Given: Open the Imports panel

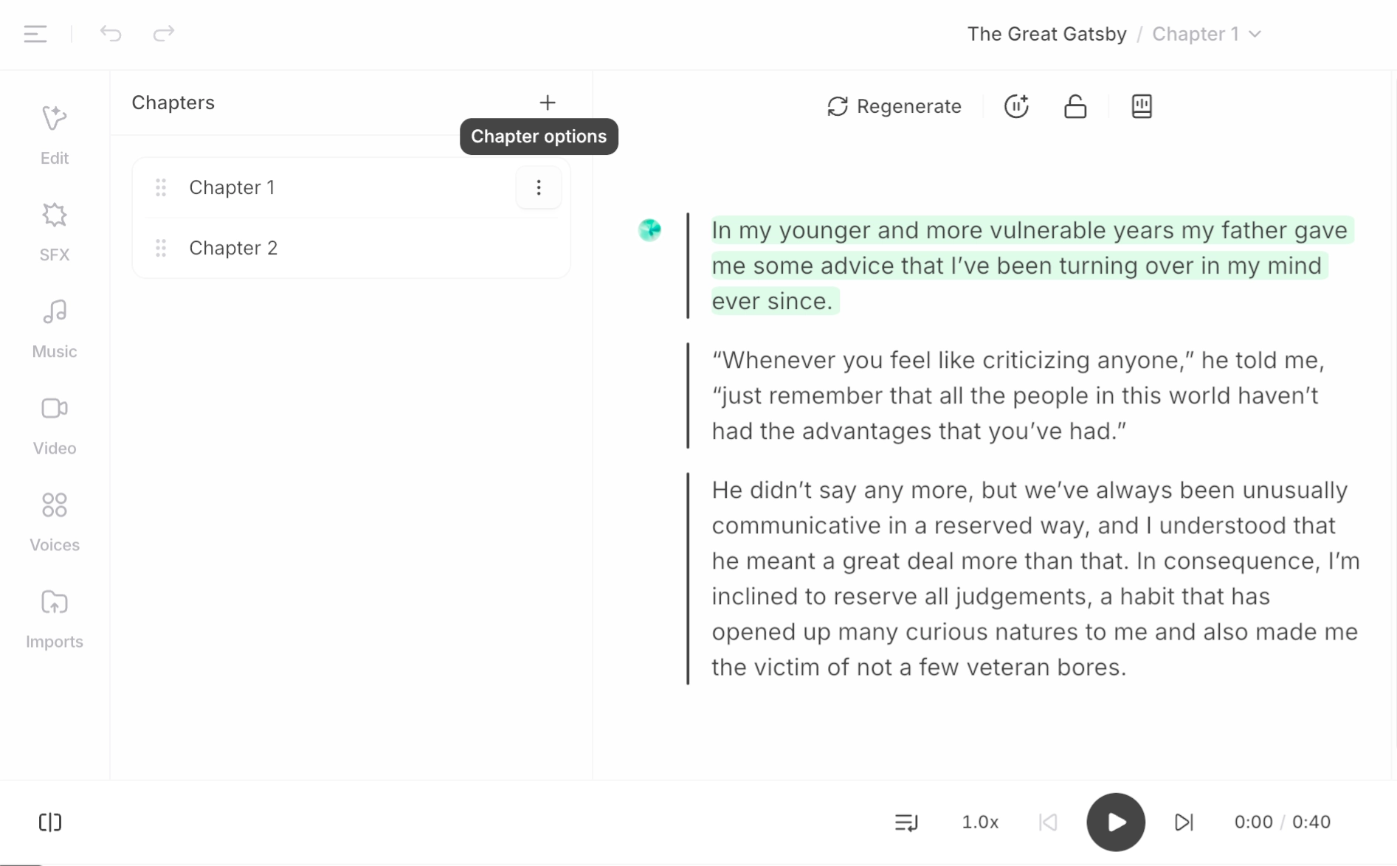Looking at the screenshot, I should pyautogui.click(x=54, y=617).
